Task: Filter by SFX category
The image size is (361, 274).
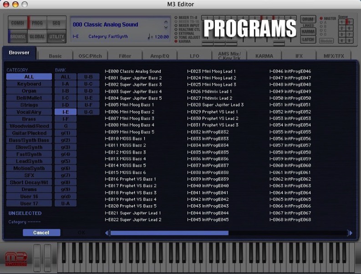Action: 29,175
